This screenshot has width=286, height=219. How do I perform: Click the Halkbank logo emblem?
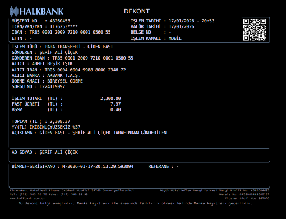click(14, 11)
